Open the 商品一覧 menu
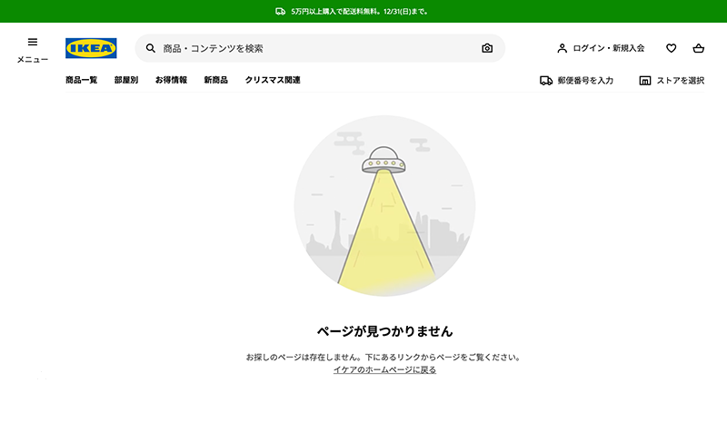The height and width of the screenshot is (432, 727). 82,80
